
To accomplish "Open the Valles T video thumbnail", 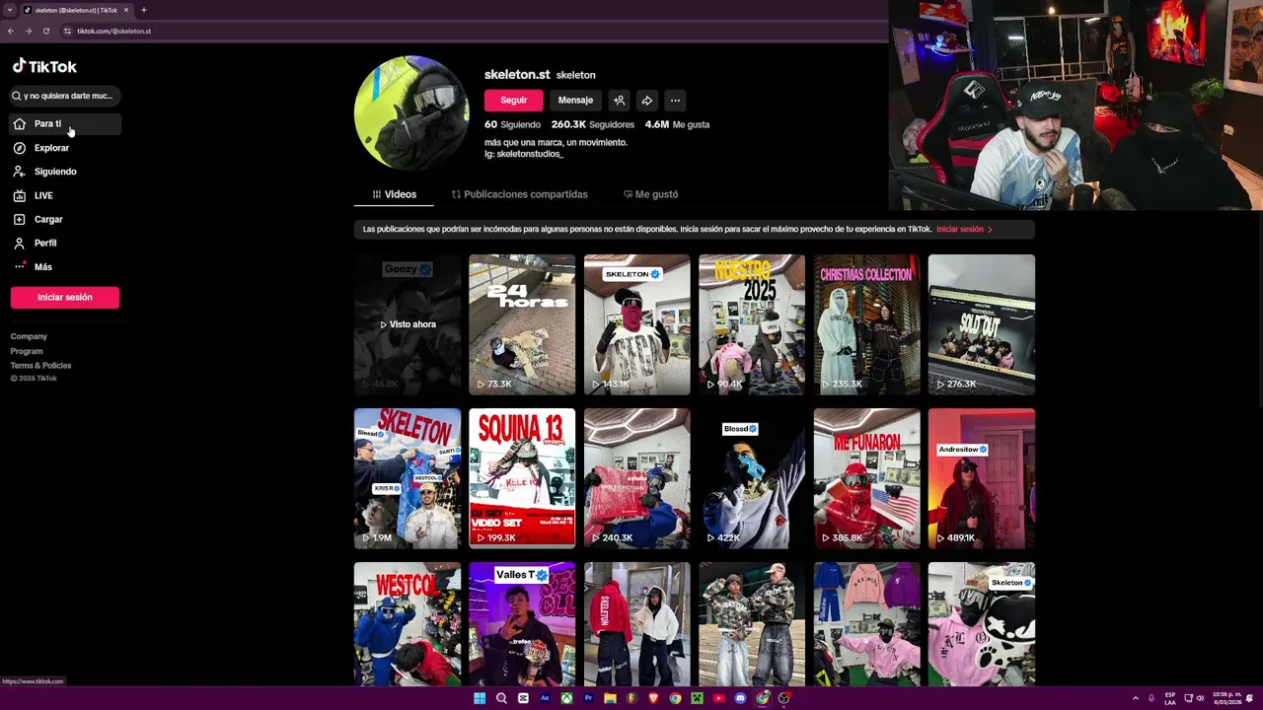I will tap(522, 624).
